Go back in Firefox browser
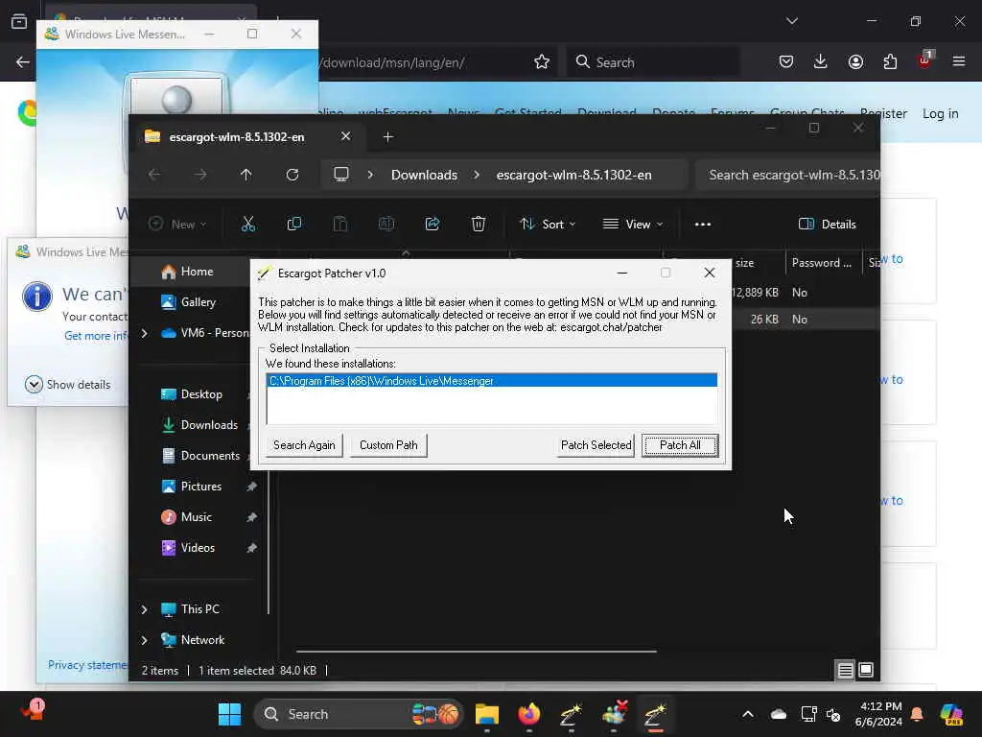The height and width of the screenshot is (737, 982). (23, 62)
